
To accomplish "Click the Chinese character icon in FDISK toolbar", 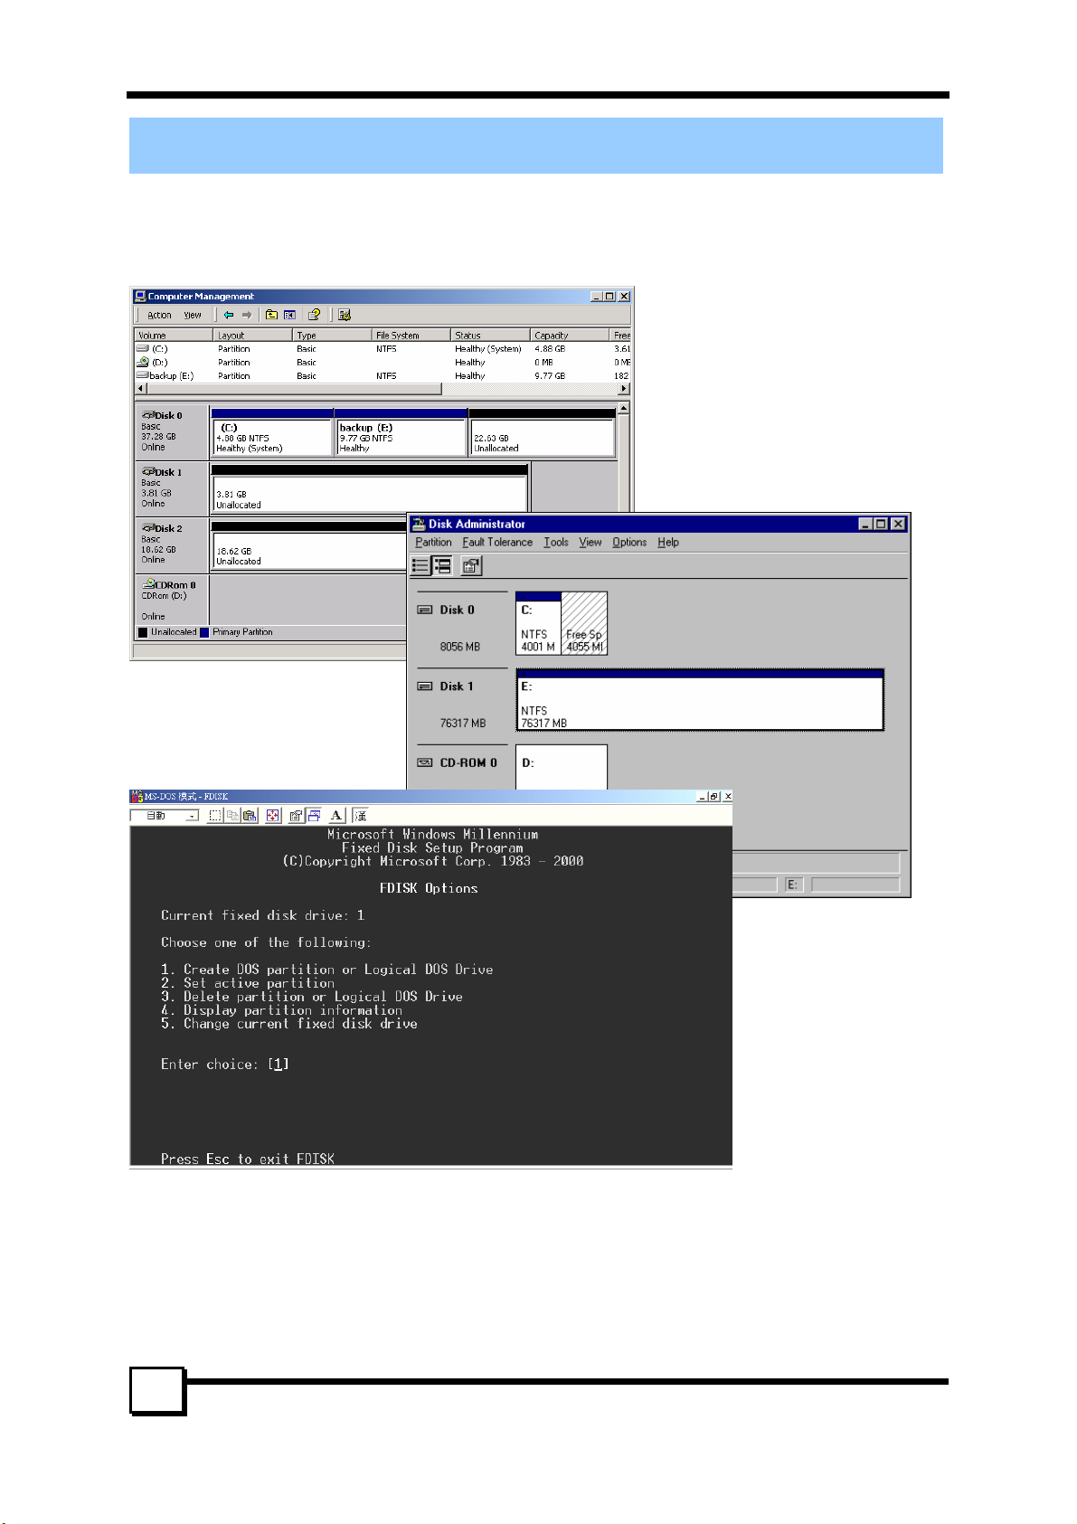I will (x=360, y=816).
